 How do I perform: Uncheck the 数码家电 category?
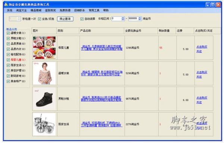[x=8, y=76]
